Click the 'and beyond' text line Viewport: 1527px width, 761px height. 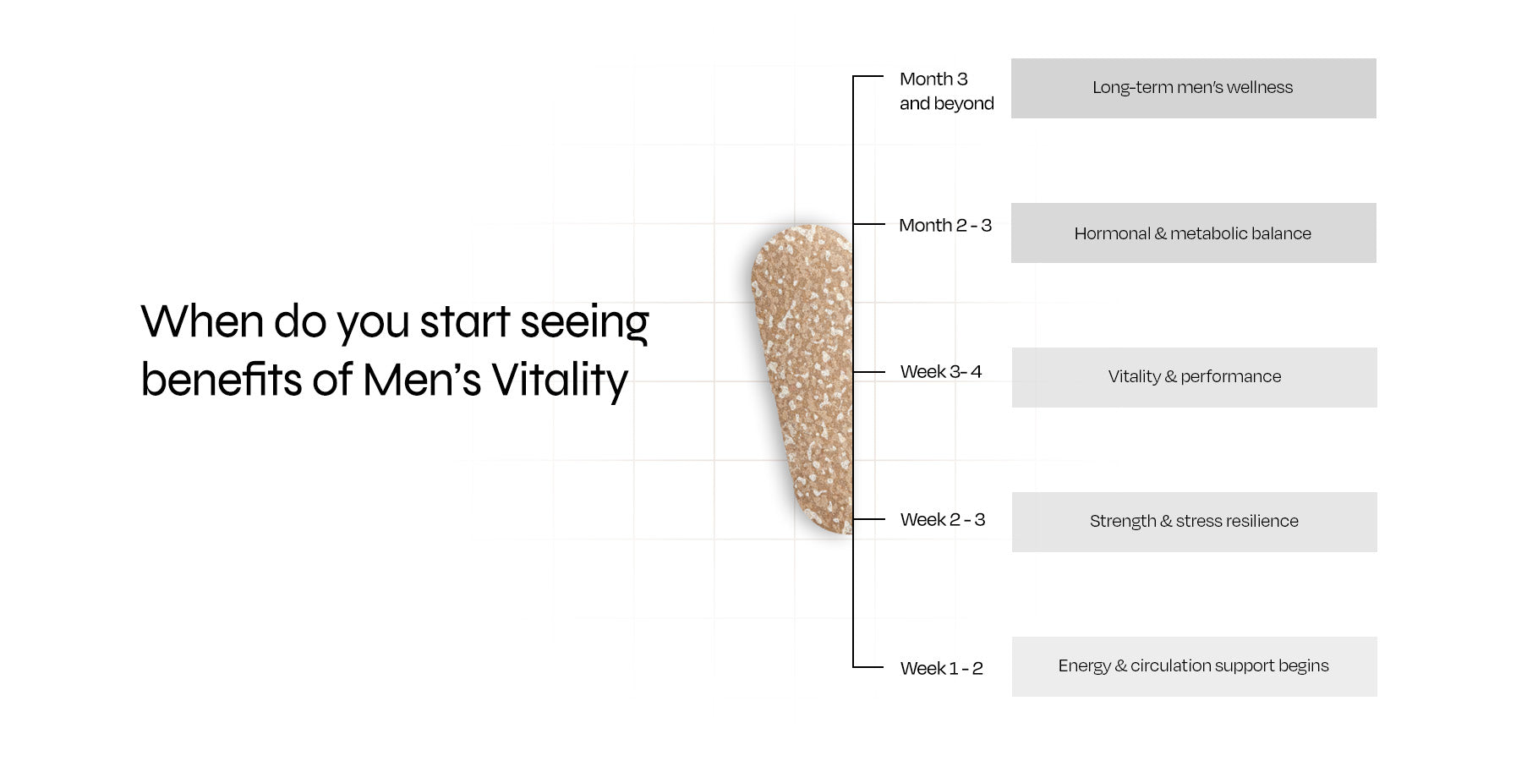point(946,104)
